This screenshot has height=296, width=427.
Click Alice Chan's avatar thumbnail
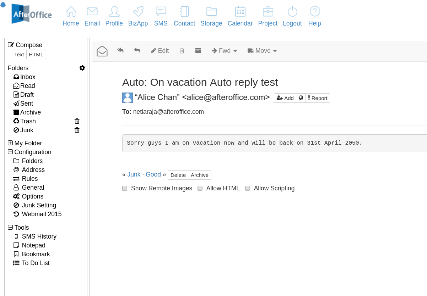tap(128, 98)
